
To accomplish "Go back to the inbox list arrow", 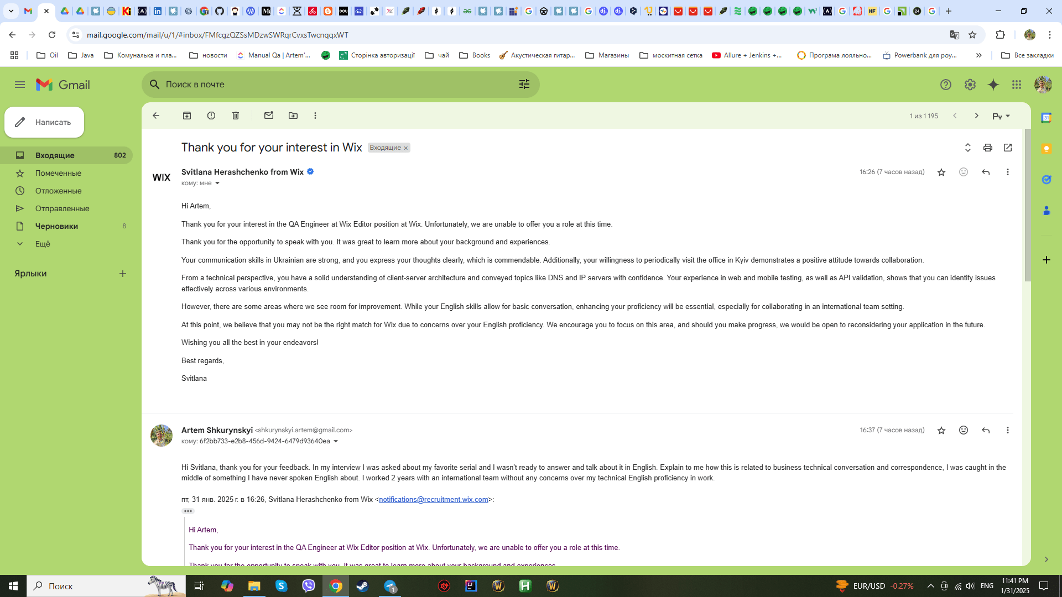I will coord(156,116).
